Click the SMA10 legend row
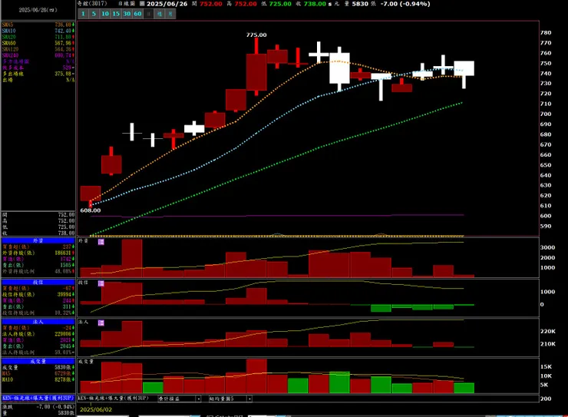The image size is (568, 417). tap(38, 31)
